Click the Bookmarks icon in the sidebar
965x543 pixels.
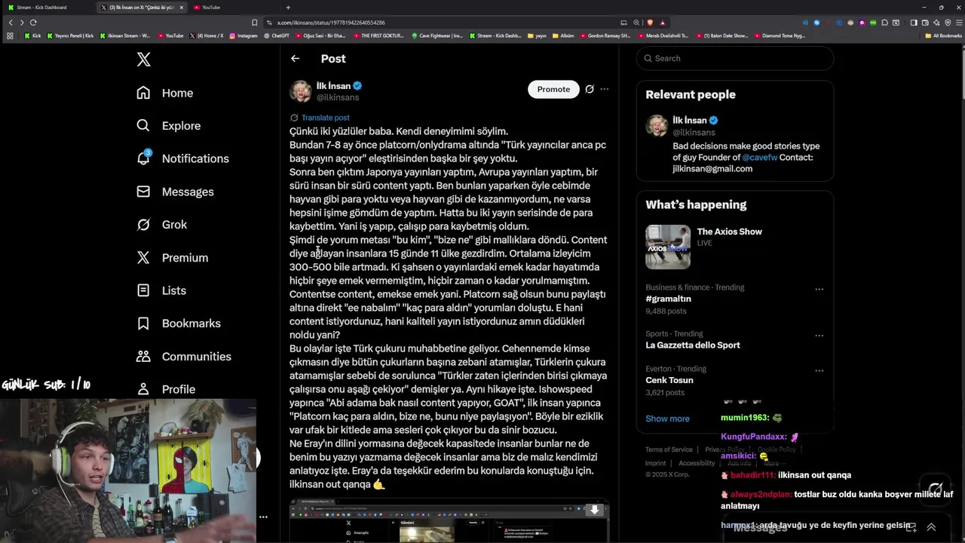pyautogui.click(x=143, y=324)
